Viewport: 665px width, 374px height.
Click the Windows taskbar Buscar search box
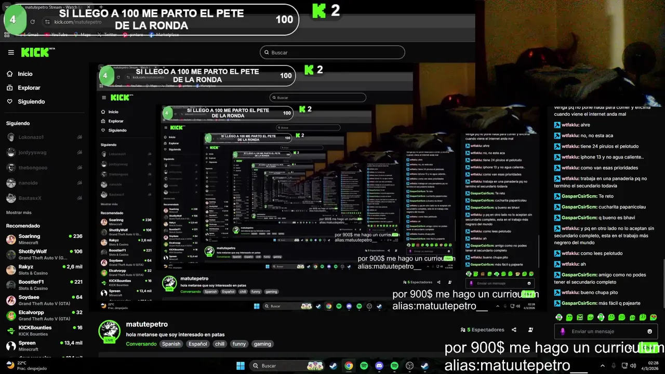point(286,366)
